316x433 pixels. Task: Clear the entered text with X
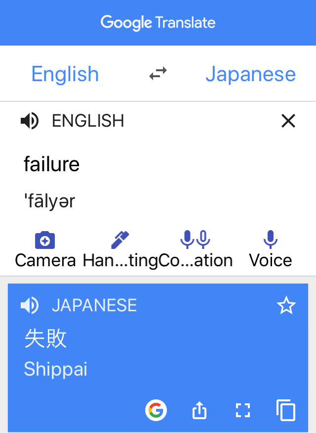[x=288, y=121]
